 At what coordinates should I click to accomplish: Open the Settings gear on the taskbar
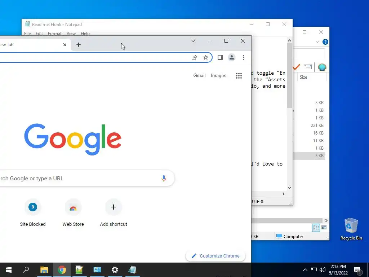[x=115, y=270]
